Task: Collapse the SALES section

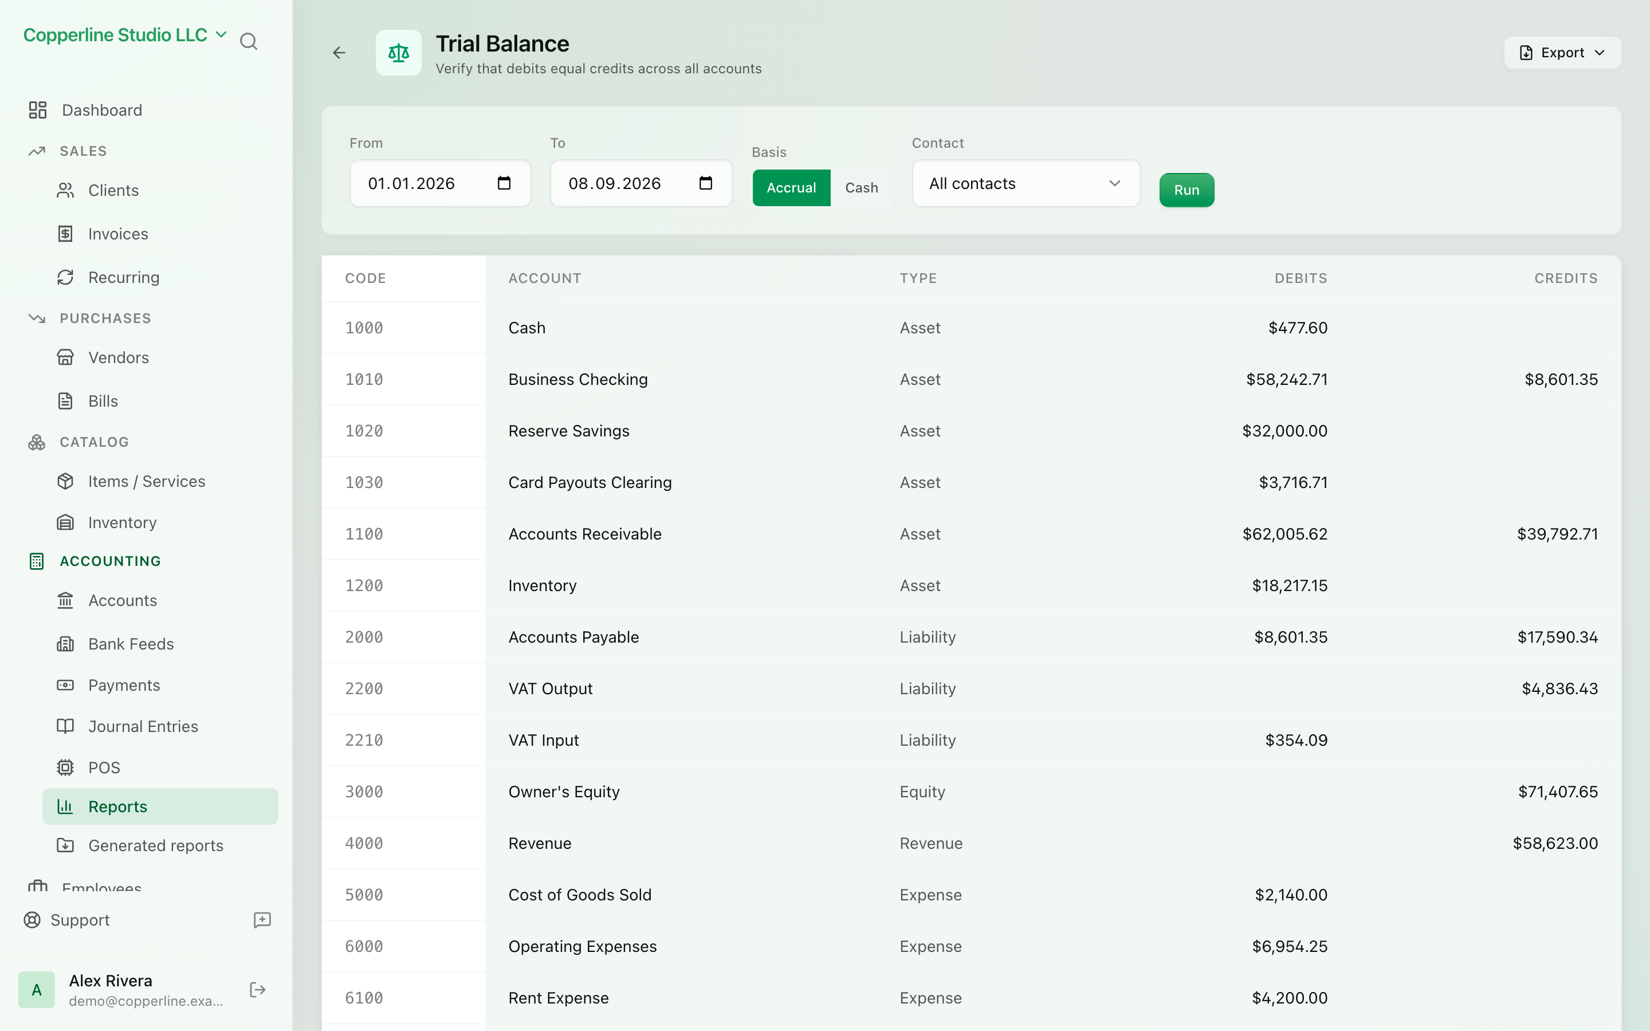Action: 83,151
